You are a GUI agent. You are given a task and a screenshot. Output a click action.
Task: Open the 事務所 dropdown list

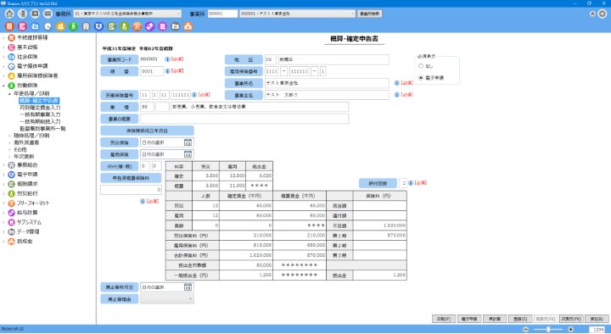click(x=178, y=14)
